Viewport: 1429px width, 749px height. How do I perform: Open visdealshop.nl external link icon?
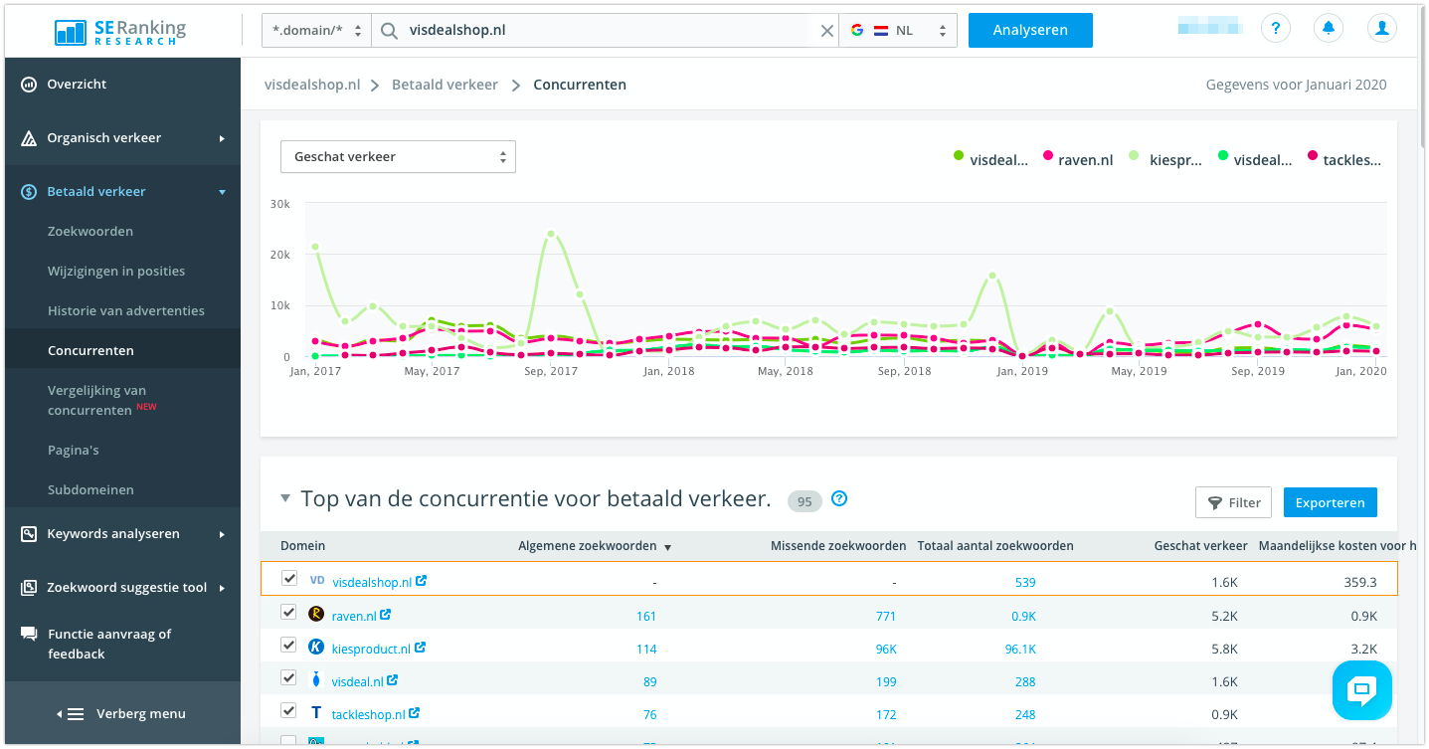pyautogui.click(x=422, y=581)
